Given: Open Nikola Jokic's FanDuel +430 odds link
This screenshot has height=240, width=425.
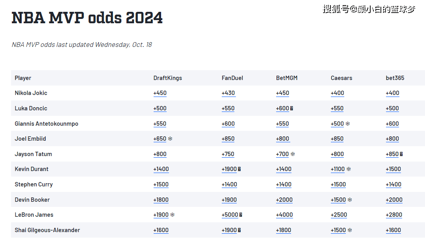Looking at the screenshot, I should [x=228, y=93].
